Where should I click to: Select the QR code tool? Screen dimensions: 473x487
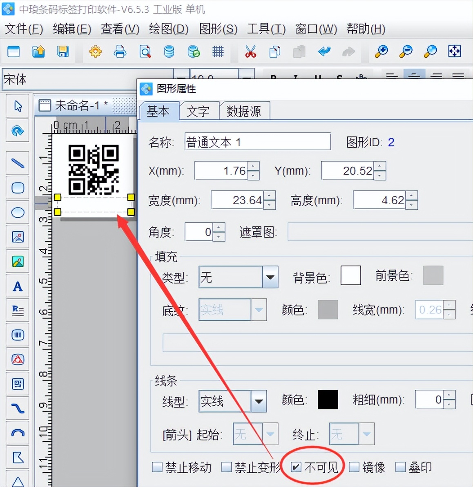[x=18, y=384]
